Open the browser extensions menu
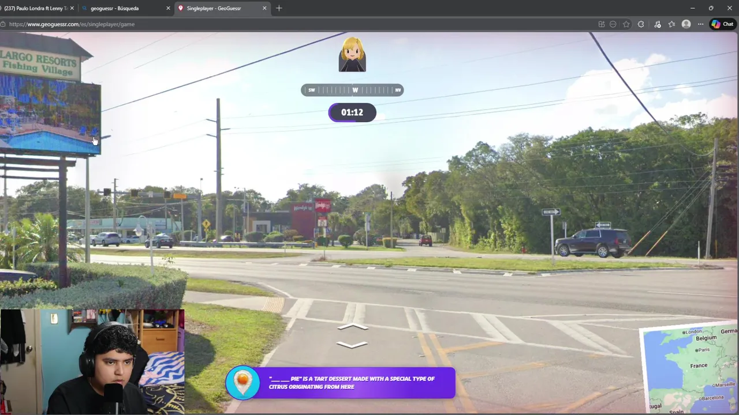 tap(641, 24)
